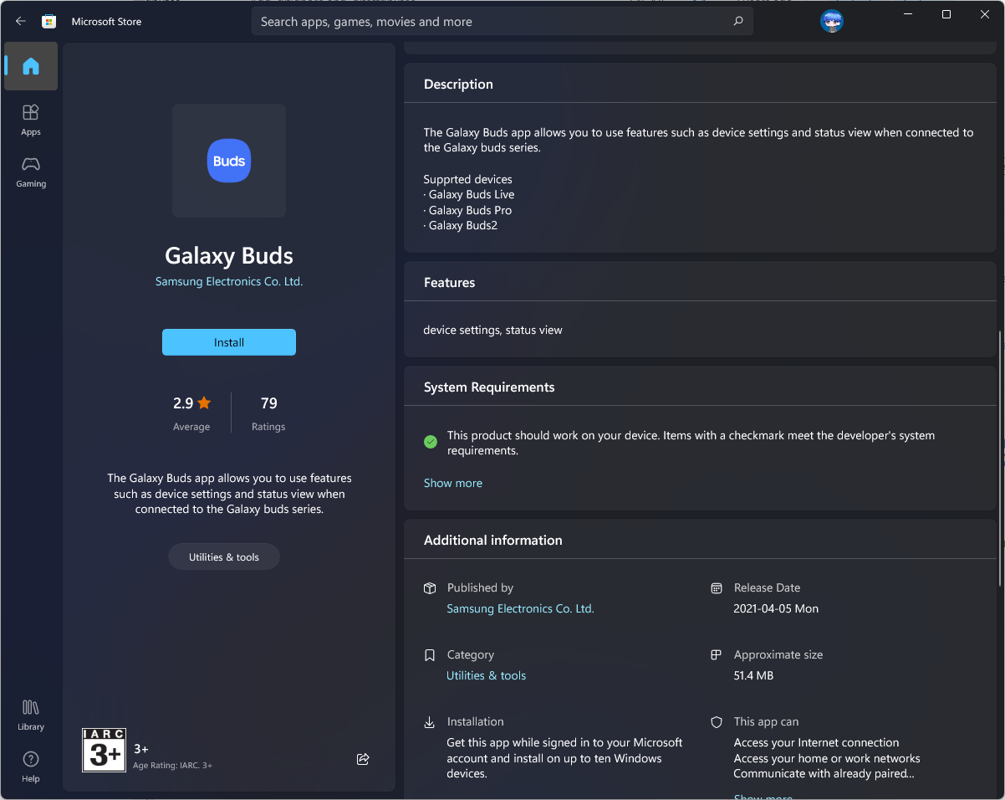
Task: Click the Galaxy Buds Pro list item
Action: [x=468, y=211]
